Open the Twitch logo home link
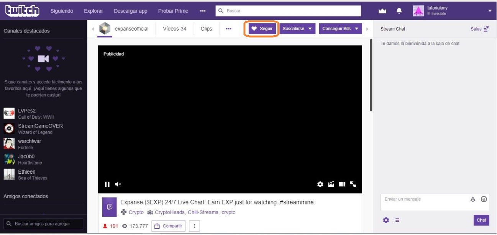 point(22,10)
